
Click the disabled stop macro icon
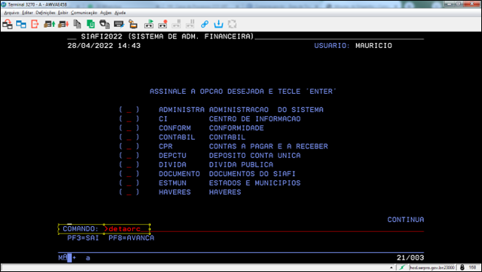click(x=177, y=24)
